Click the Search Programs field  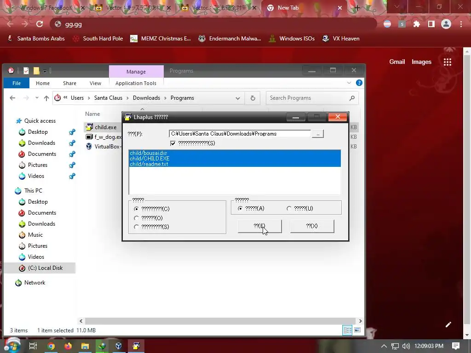tap(312, 98)
